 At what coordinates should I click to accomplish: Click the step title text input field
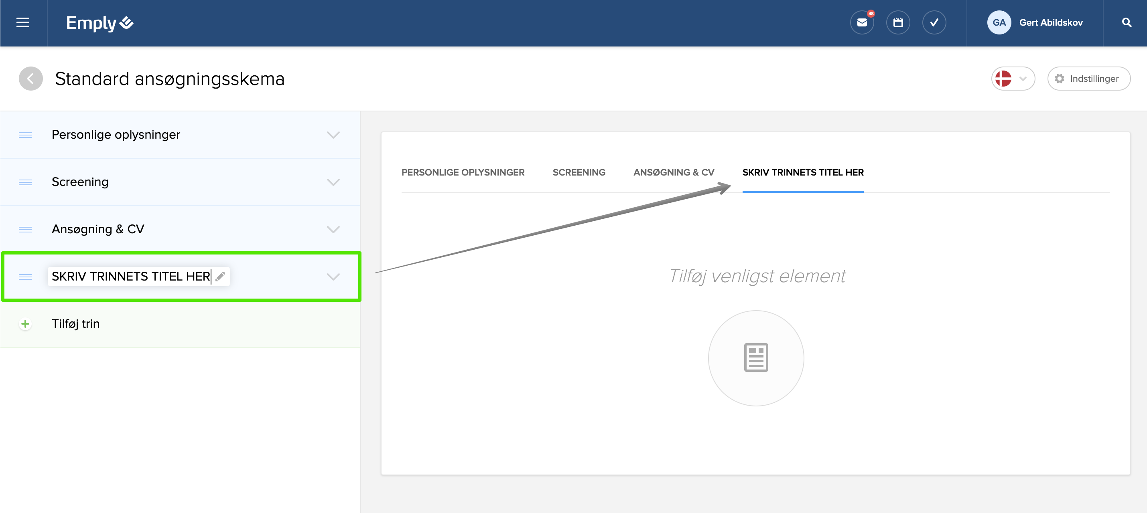tap(130, 276)
